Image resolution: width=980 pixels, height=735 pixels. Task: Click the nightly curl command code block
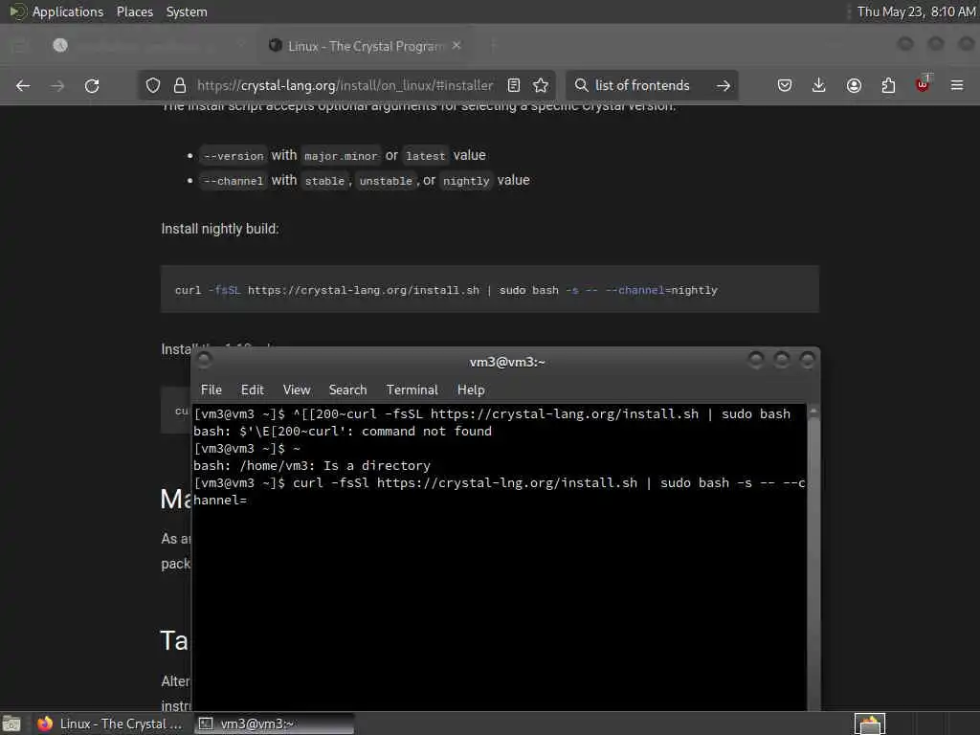(x=489, y=289)
